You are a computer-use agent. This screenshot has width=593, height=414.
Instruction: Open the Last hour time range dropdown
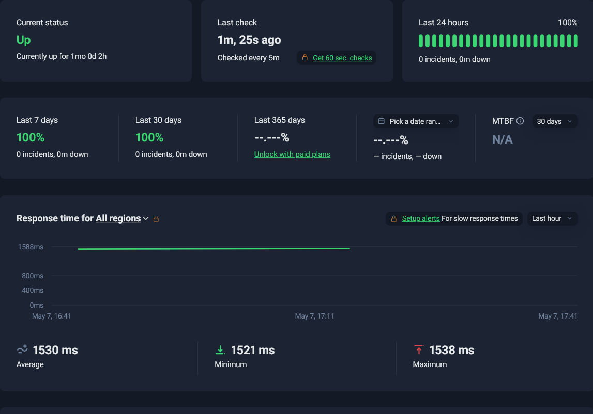pyautogui.click(x=552, y=218)
